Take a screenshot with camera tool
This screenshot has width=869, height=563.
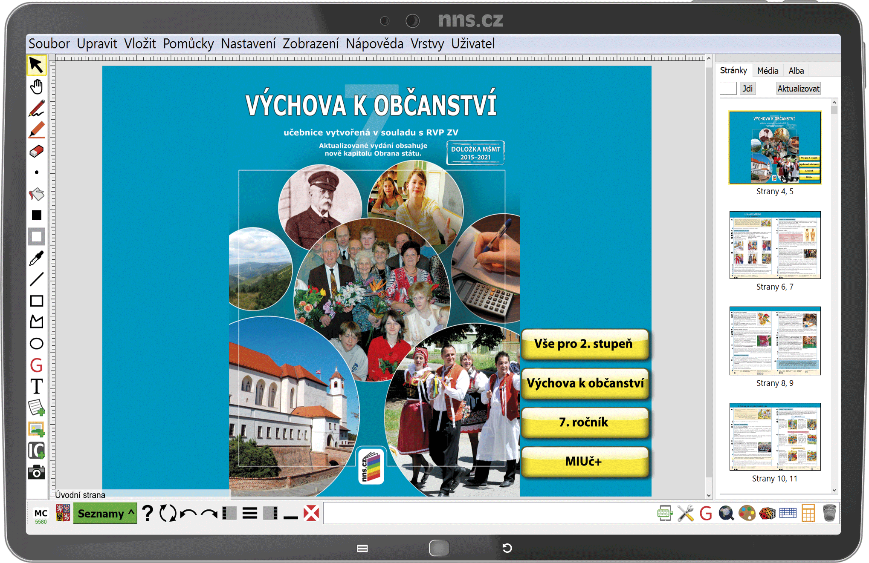(x=37, y=472)
